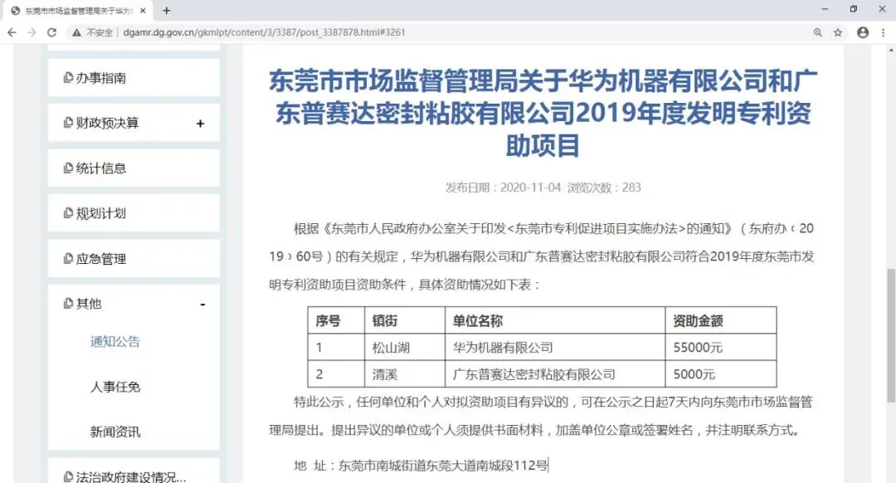Image resolution: width=896 pixels, height=483 pixels.
Task: Open the profile avatar icon
Action: (x=863, y=32)
